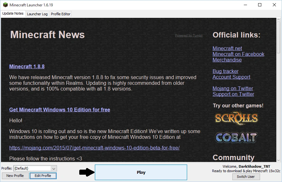The width and height of the screenshot is (282, 182).
Task: Open the Minecraft 1.8.8 news headline link
Action: (x=27, y=67)
